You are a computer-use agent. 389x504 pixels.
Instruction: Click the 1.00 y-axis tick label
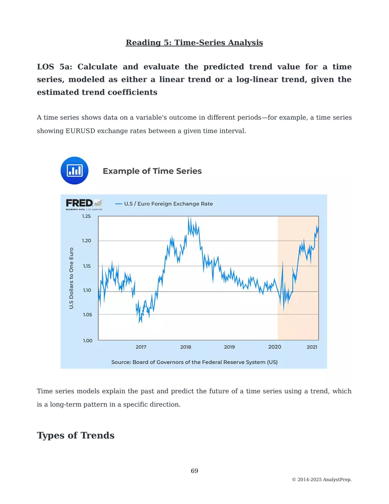pos(86,340)
